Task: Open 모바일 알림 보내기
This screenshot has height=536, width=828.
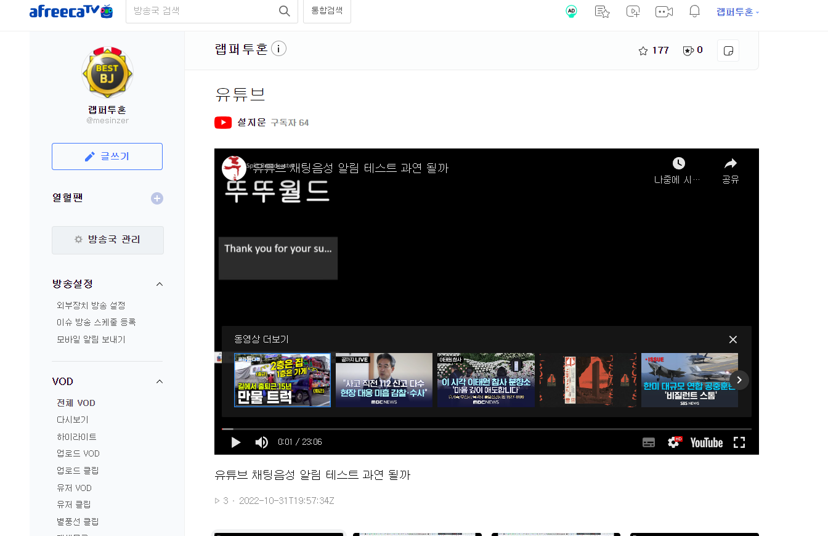Action: click(x=91, y=339)
